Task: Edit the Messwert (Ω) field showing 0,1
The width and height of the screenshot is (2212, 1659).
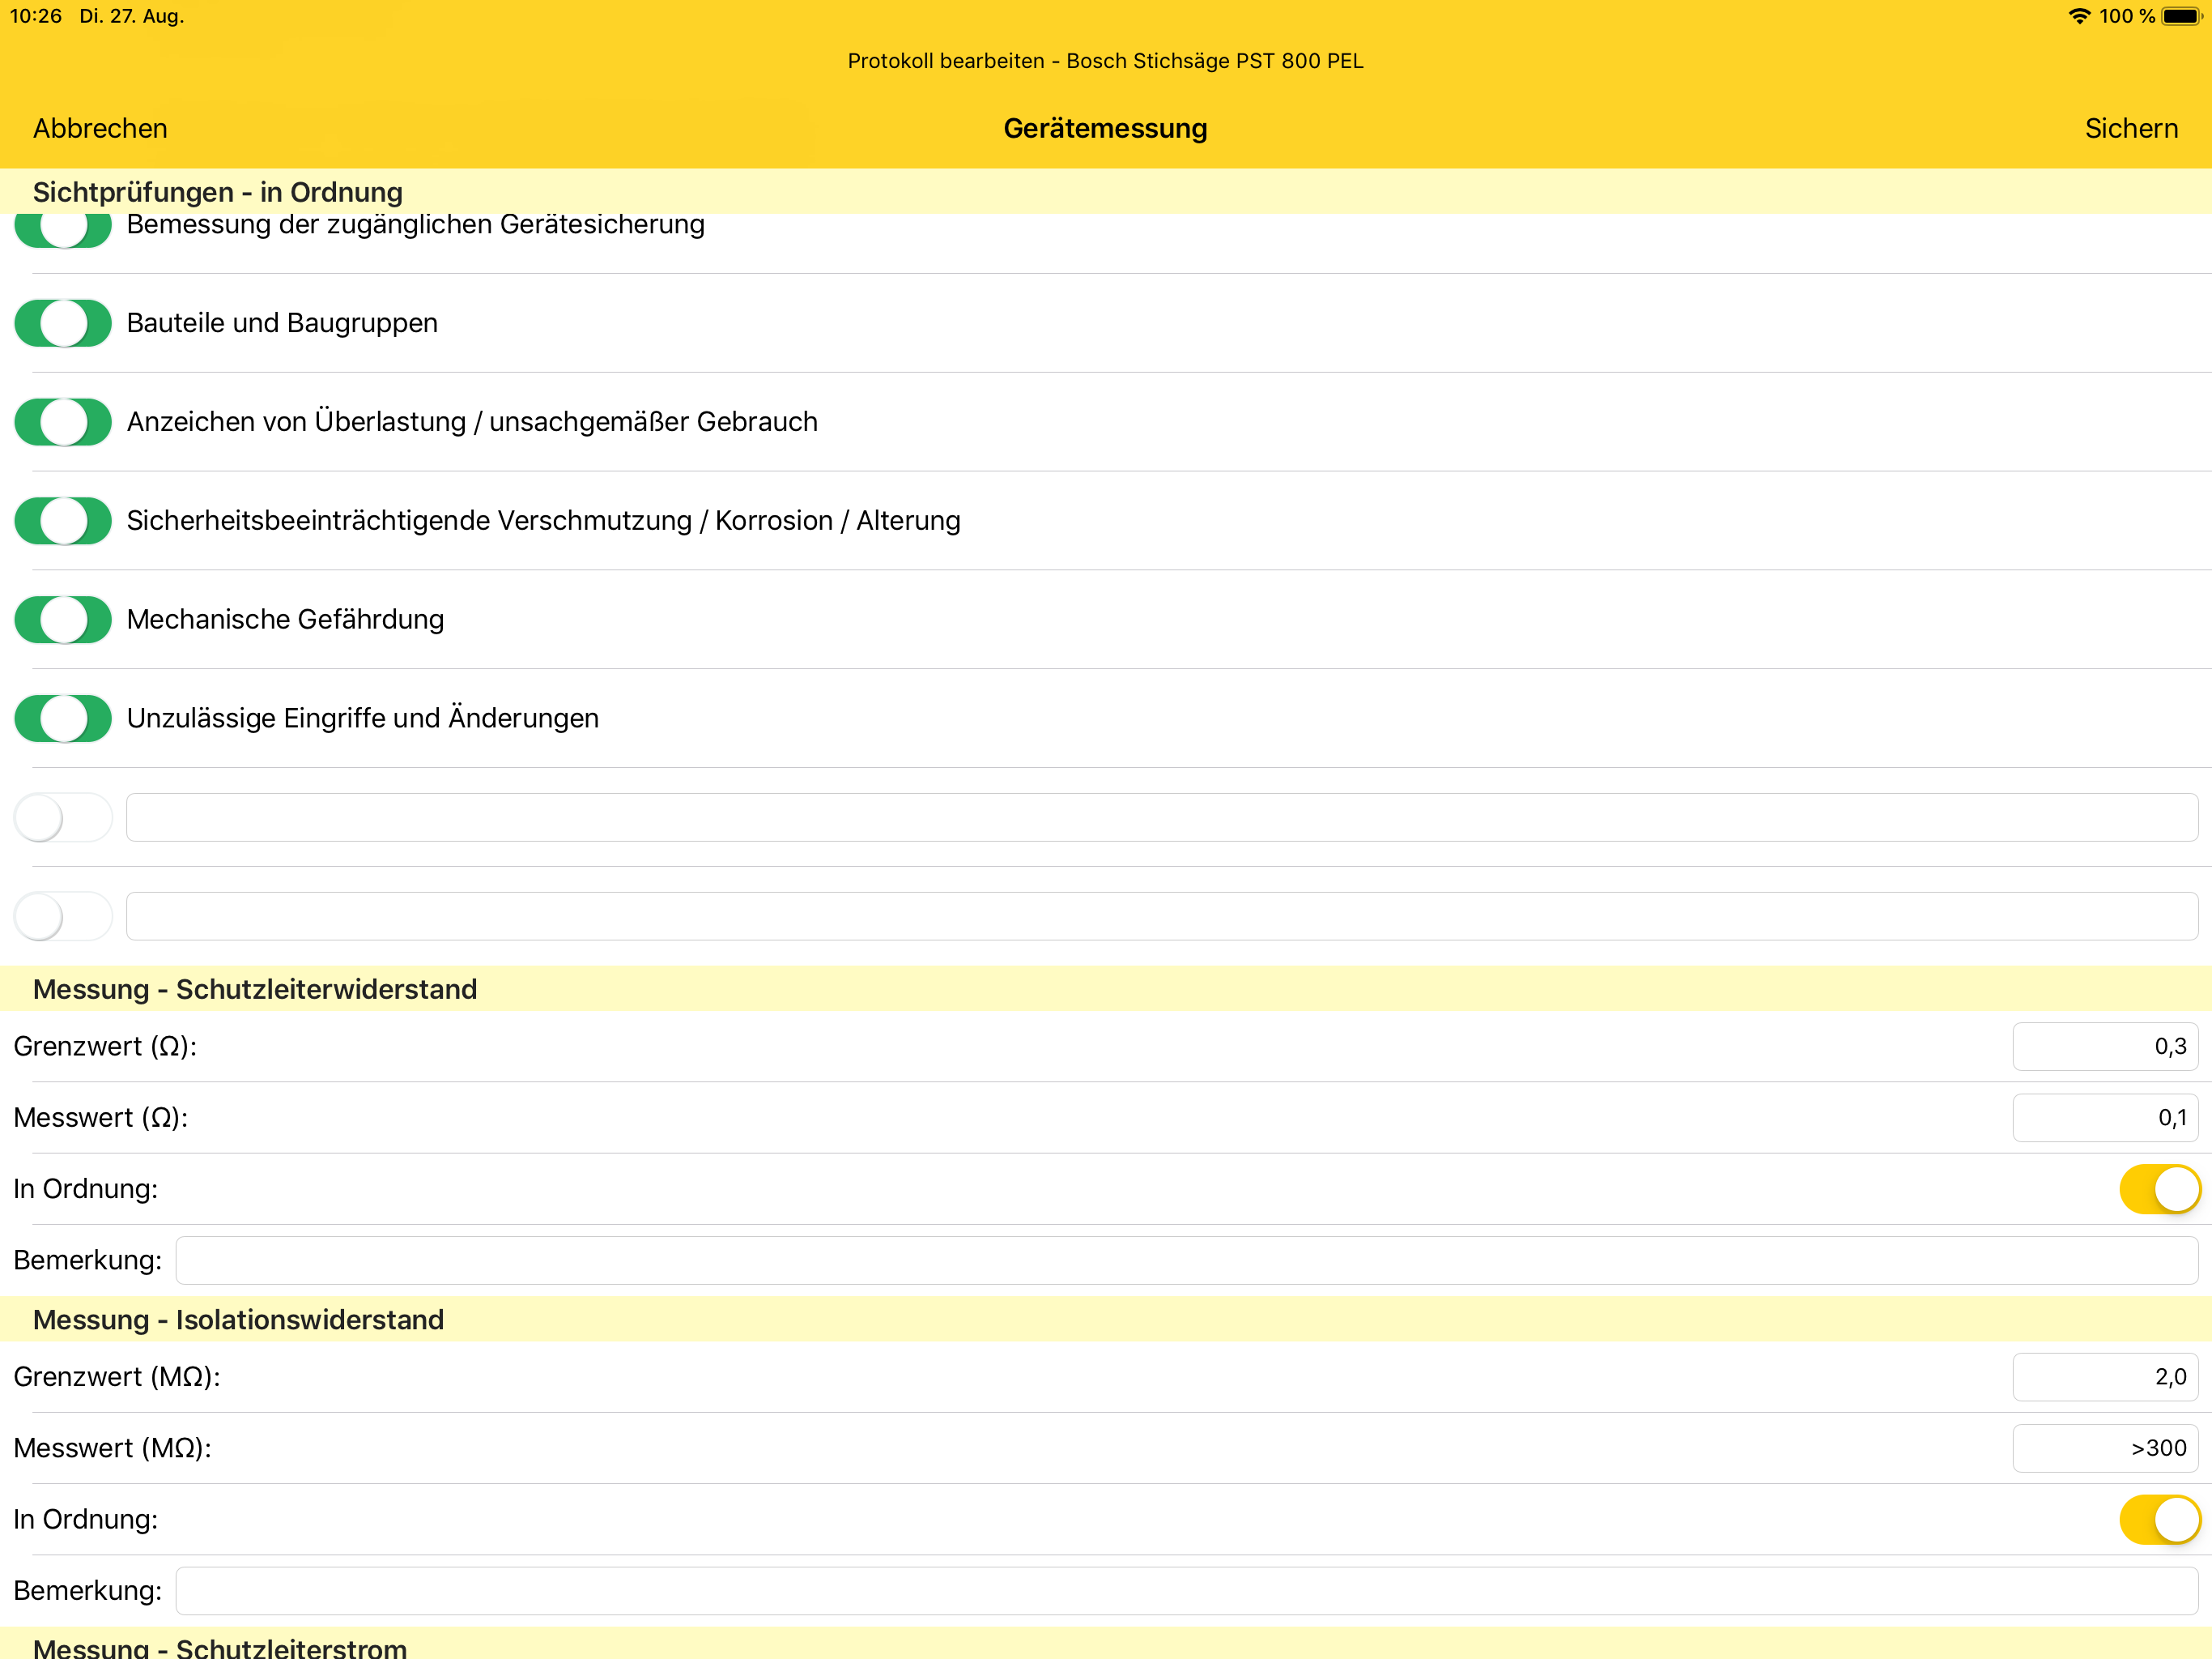Action: pyautogui.click(x=2105, y=1118)
